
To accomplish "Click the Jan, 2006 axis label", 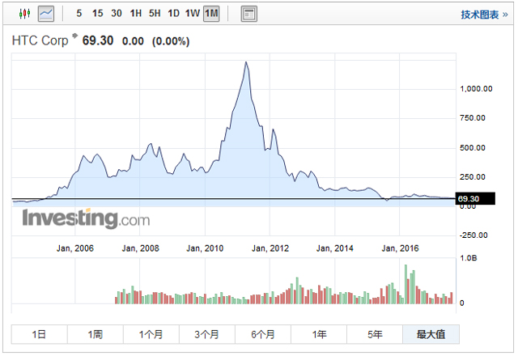I will pos(75,248).
